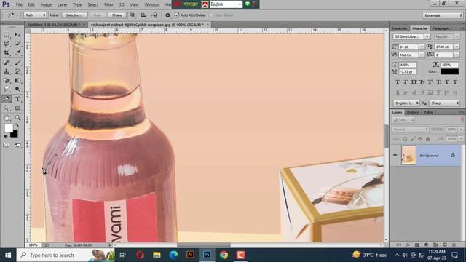Open the Path mode dropdown
Screen dimensions: 466x262
[35, 15]
